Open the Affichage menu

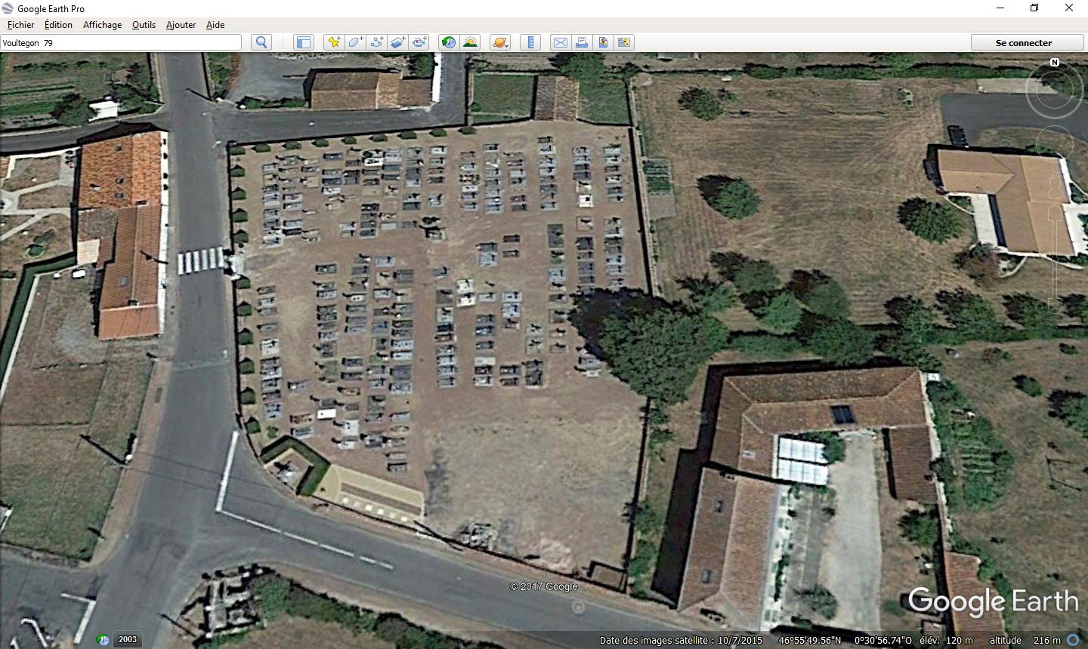(x=102, y=24)
